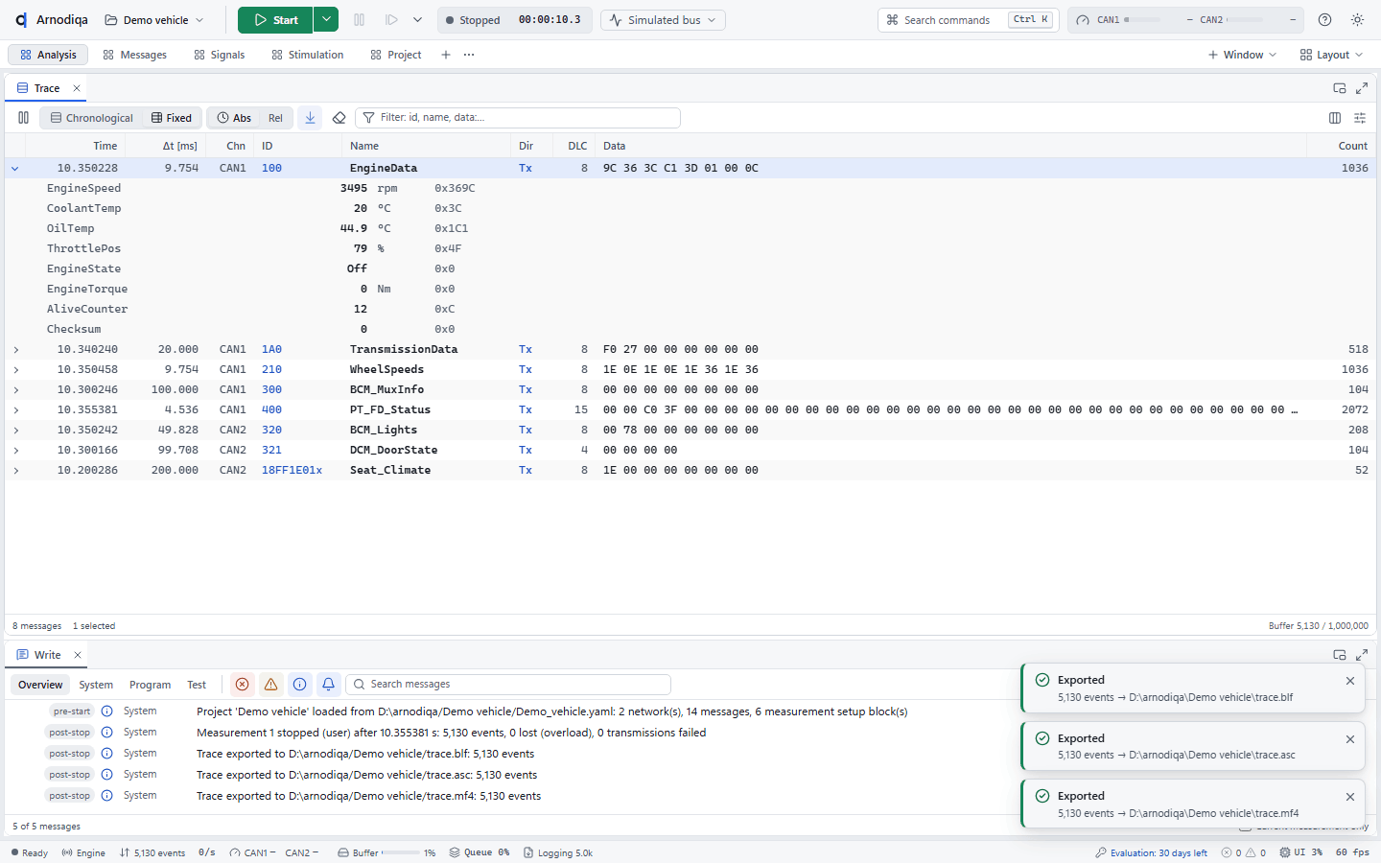Switch trace to Fixed mode

pos(172,118)
